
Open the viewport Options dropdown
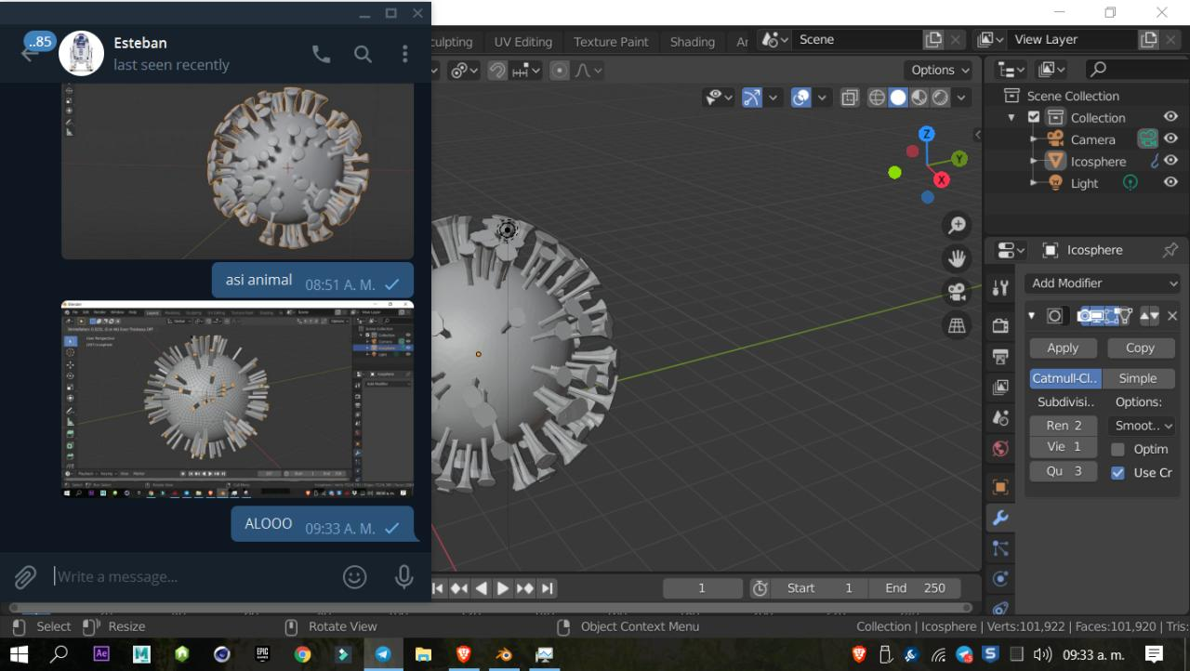tap(940, 70)
